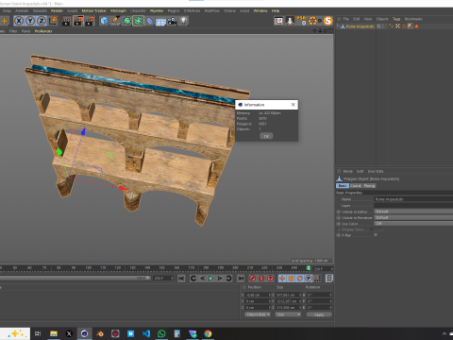Open the Pipeline menu
This screenshot has width=453, height=340.
(157, 10)
